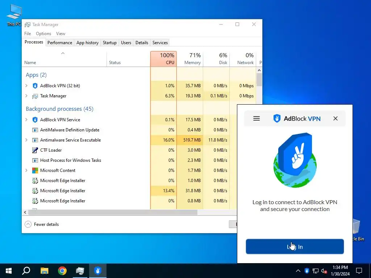Open the notification center icon
Screen dimensions: 371x278
coord(359,271)
